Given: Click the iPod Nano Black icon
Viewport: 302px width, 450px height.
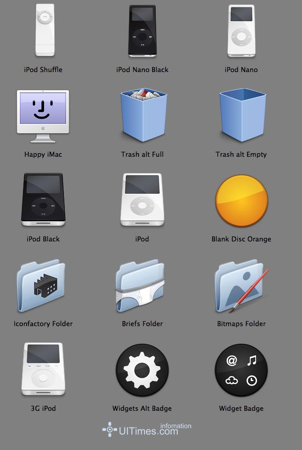Looking at the screenshot, I should point(142,31).
